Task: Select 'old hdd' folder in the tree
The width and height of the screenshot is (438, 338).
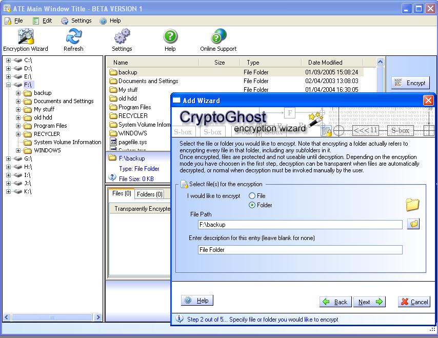Action: click(43, 117)
